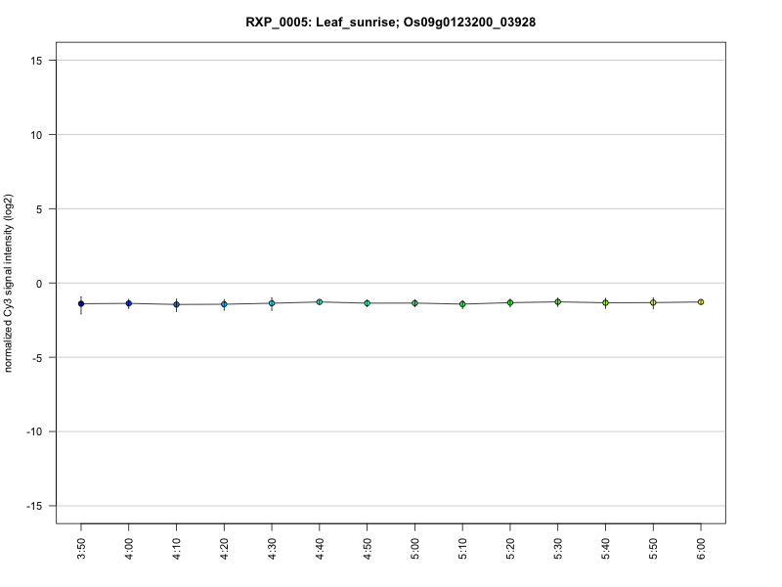
Task: Click the data point at 5:30
Action: pos(557,301)
